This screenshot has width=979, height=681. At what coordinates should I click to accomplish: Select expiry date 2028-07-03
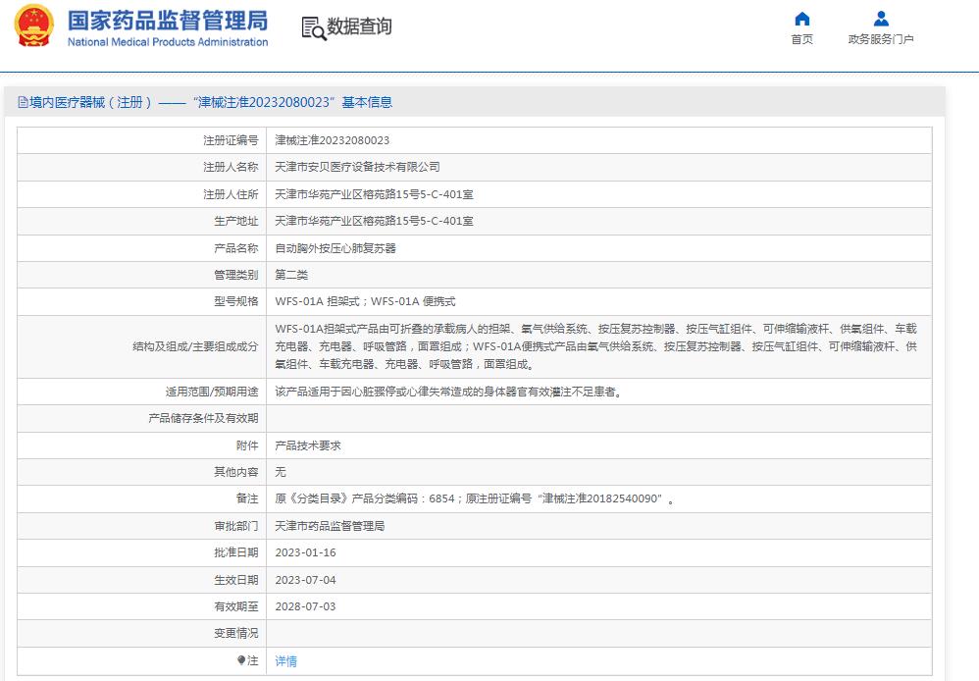click(x=305, y=606)
